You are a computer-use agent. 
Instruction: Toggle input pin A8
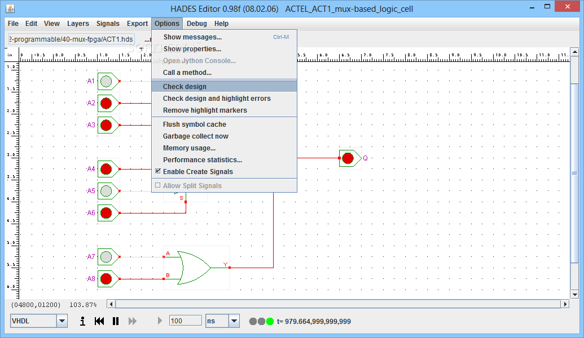coord(106,279)
